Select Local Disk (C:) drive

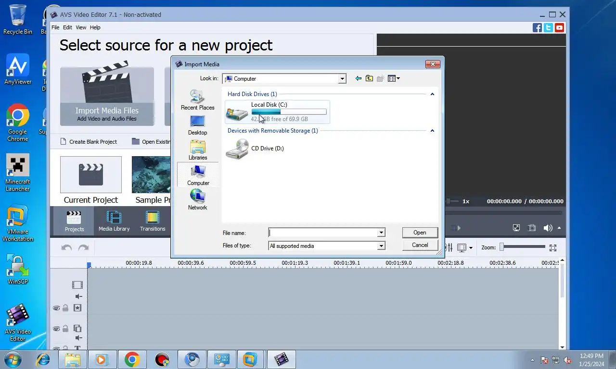click(277, 112)
